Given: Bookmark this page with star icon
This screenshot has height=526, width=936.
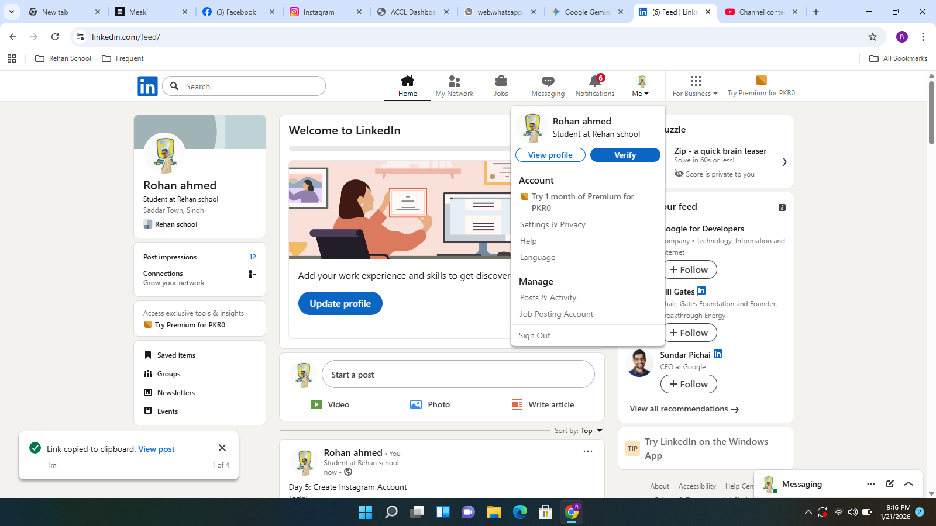Looking at the screenshot, I should (x=873, y=37).
